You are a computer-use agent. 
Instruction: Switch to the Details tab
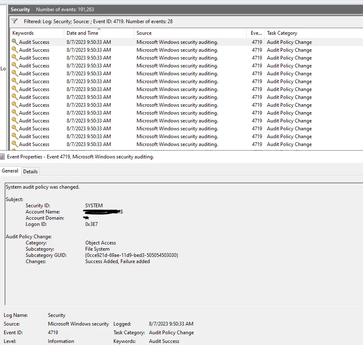[30, 171]
